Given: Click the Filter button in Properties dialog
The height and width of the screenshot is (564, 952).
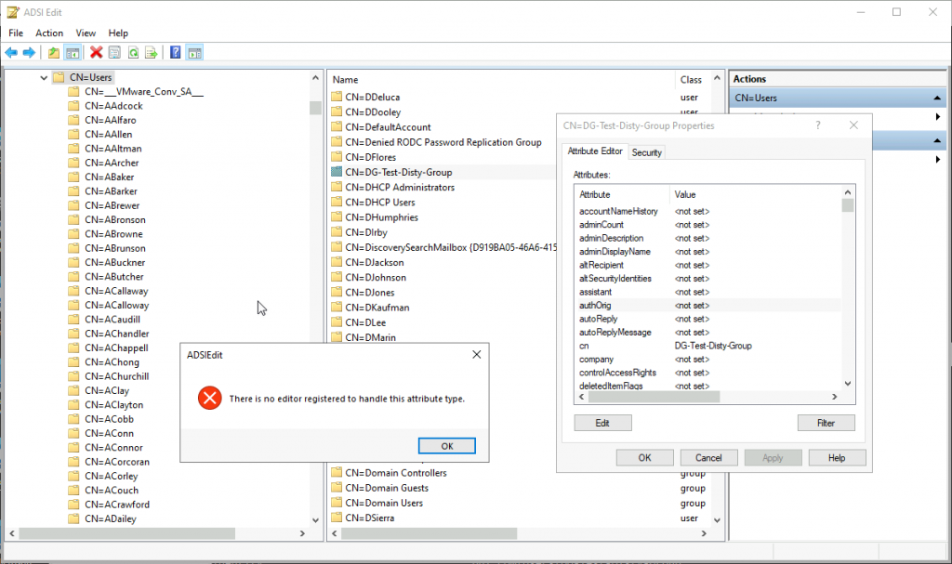Looking at the screenshot, I should (826, 423).
